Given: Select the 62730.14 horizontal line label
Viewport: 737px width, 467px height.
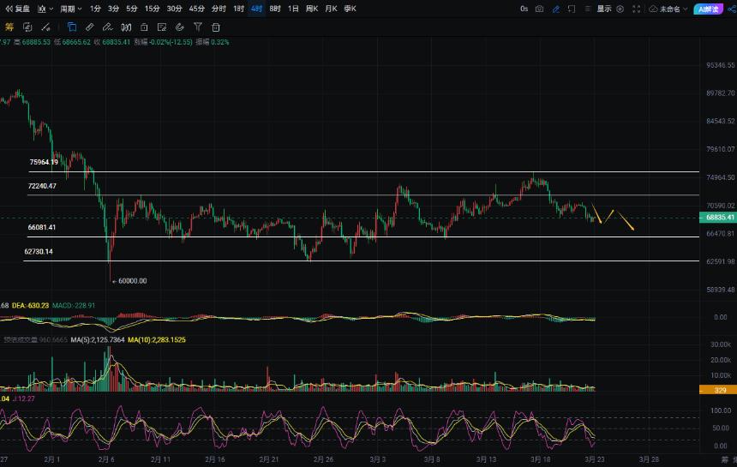Looking at the screenshot, I should 39,251.
